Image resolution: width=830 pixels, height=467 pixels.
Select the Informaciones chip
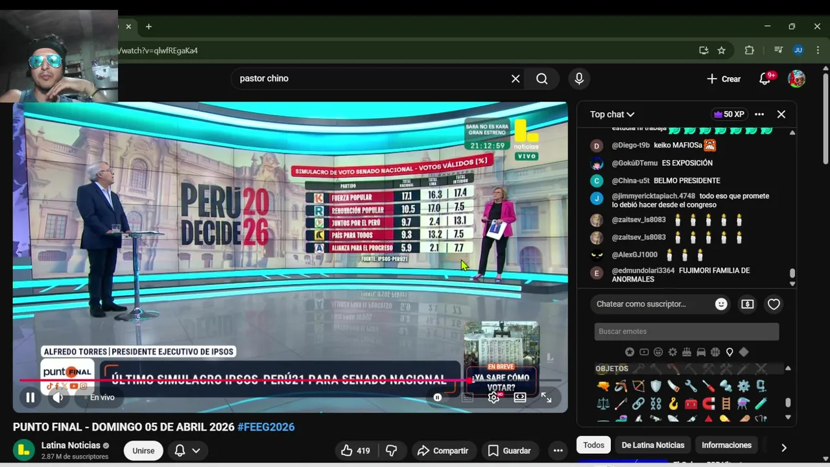(x=726, y=445)
